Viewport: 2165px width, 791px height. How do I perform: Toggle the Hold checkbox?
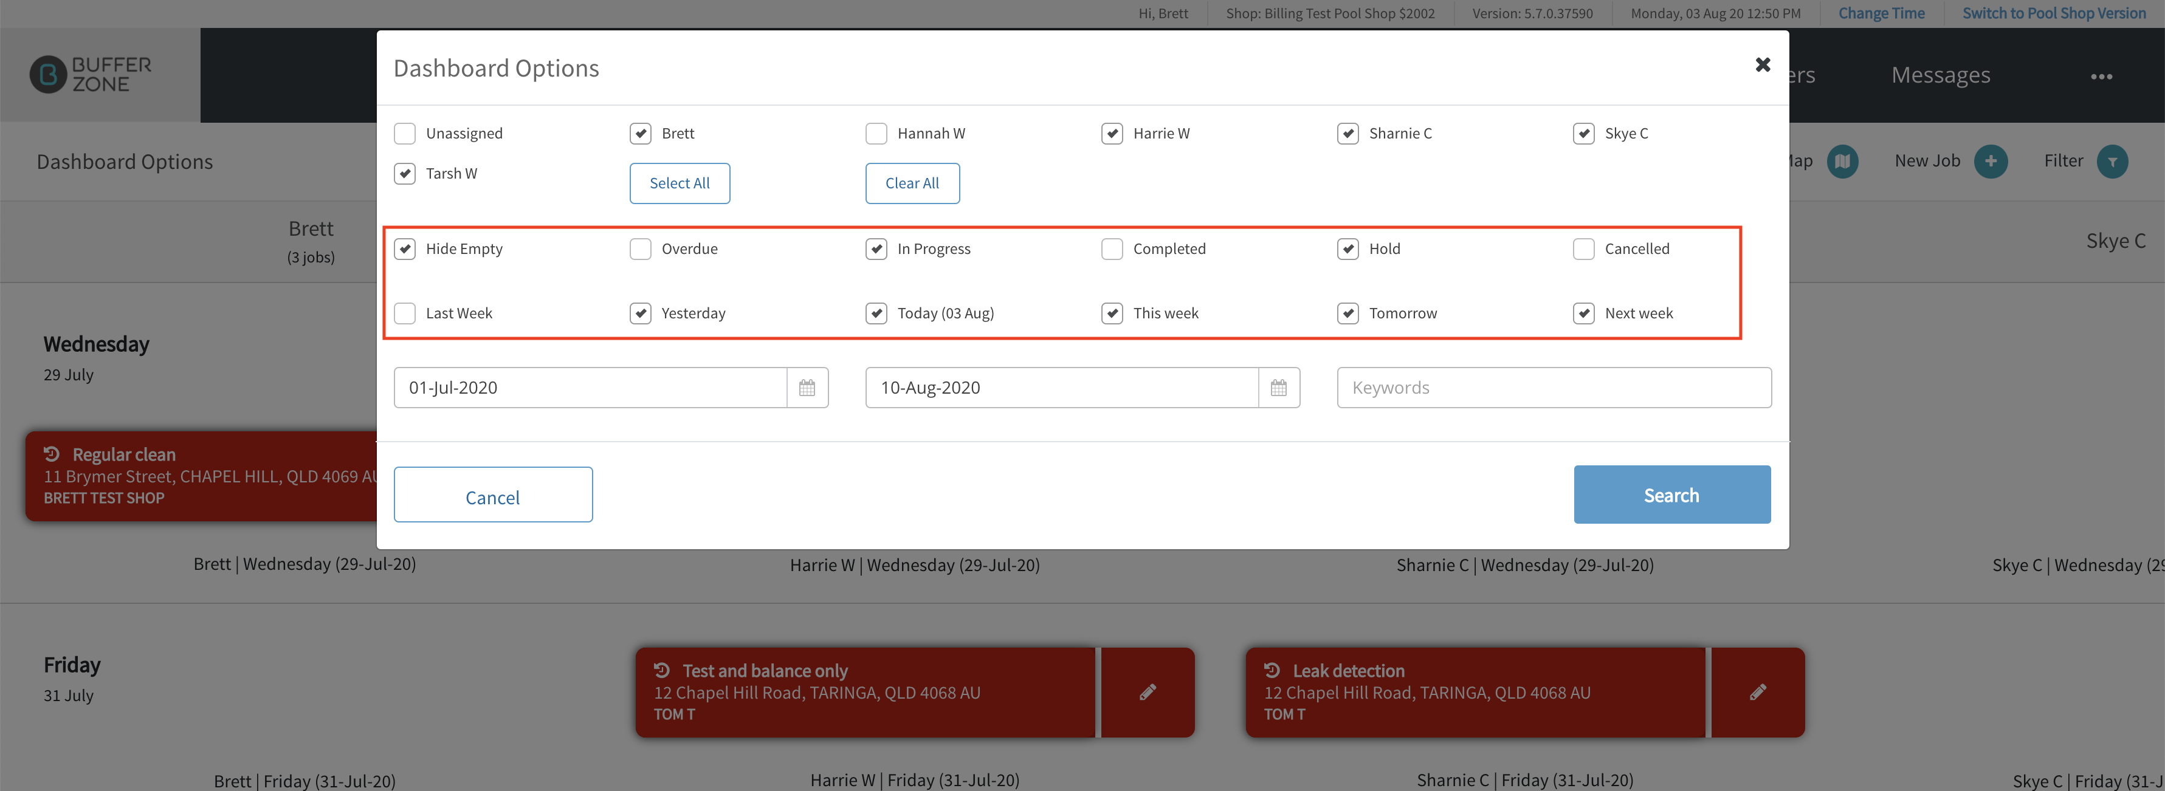(1348, 250)
